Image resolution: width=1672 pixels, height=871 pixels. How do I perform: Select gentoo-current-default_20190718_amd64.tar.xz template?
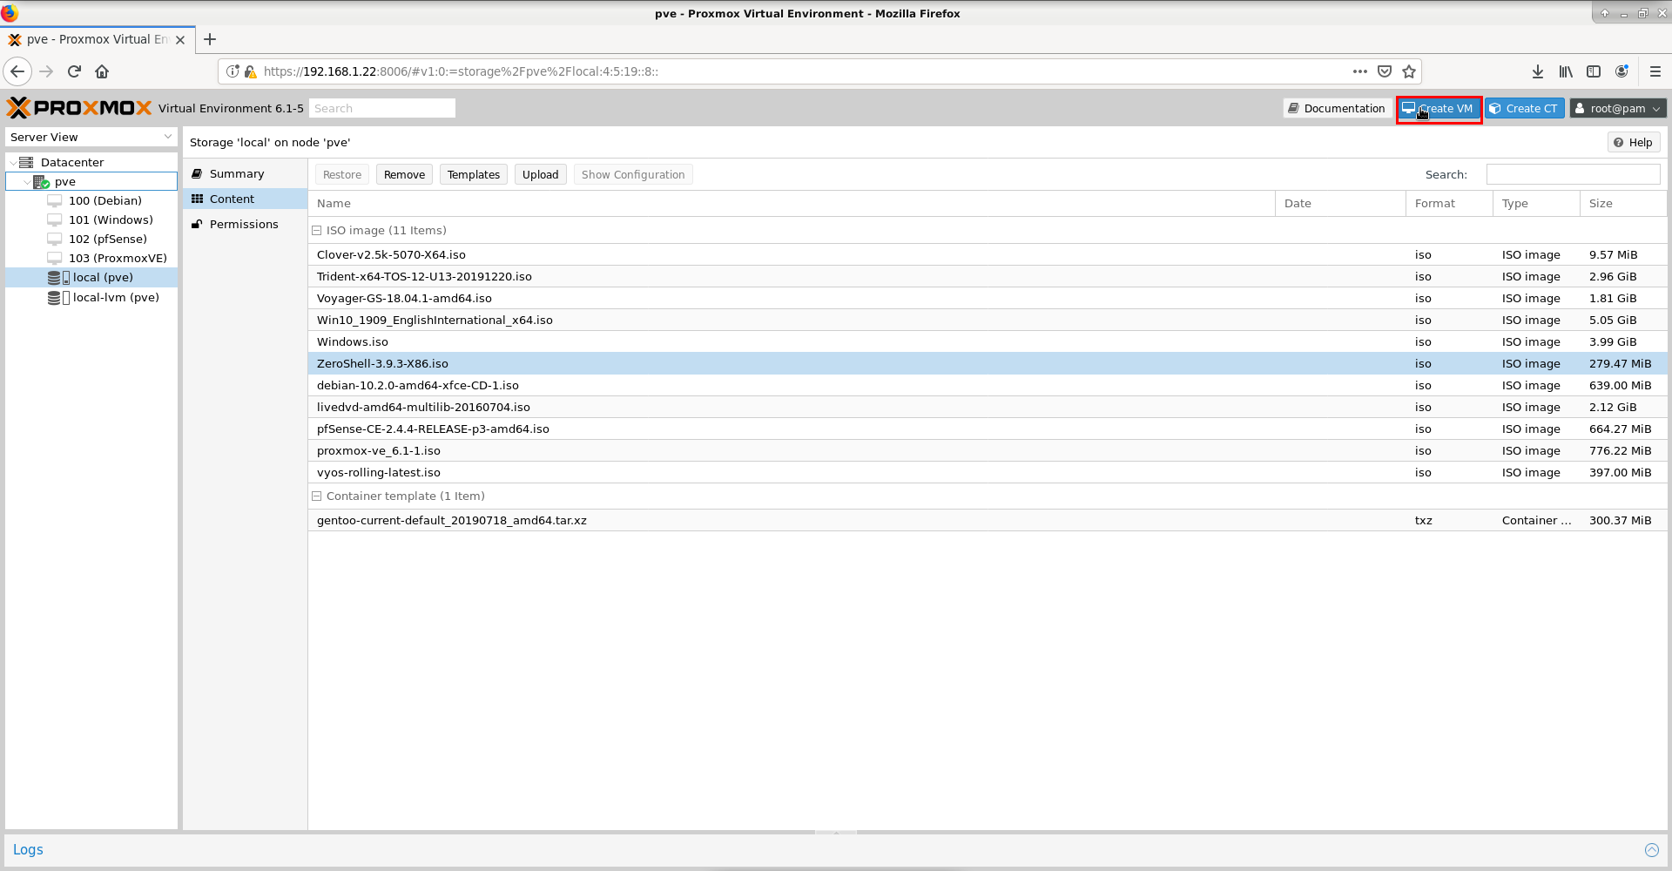pos(988,521)
